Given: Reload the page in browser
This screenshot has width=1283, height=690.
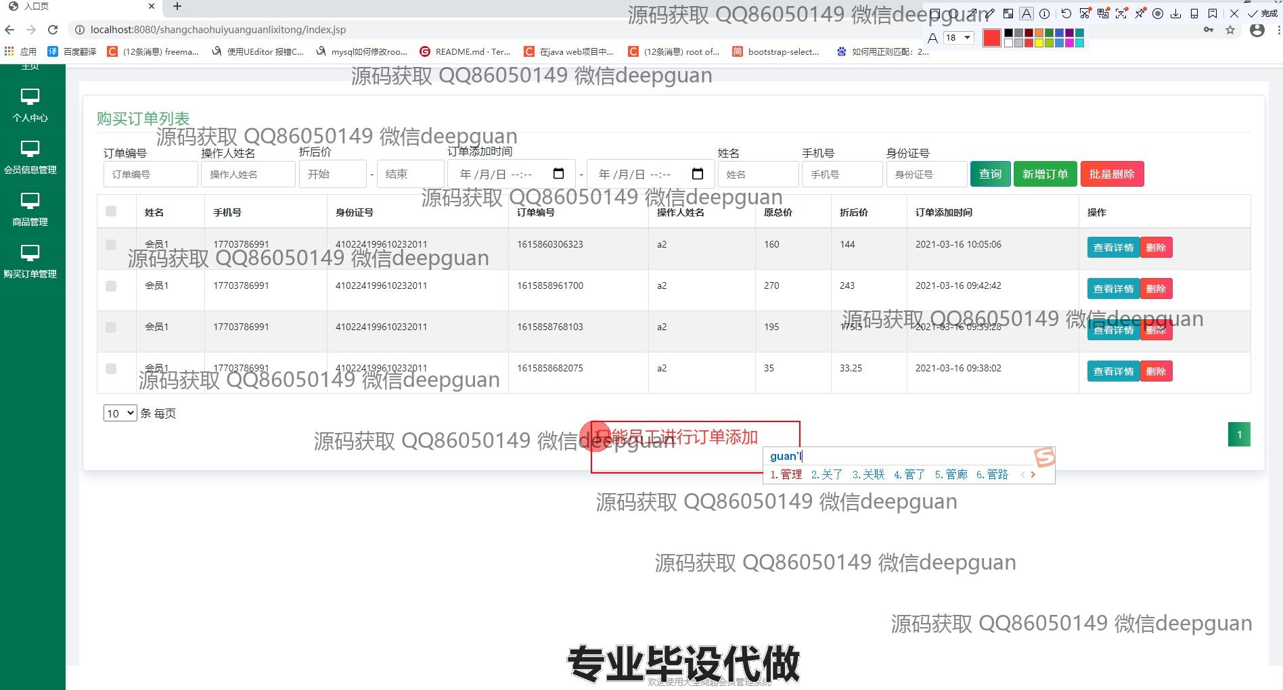Looking at the screenshot, I should pyautogui.click(x=53, y=30).
